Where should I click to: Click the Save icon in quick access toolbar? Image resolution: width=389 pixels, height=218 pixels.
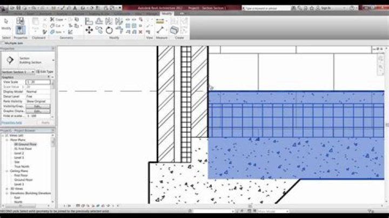[x=18, y=8]
